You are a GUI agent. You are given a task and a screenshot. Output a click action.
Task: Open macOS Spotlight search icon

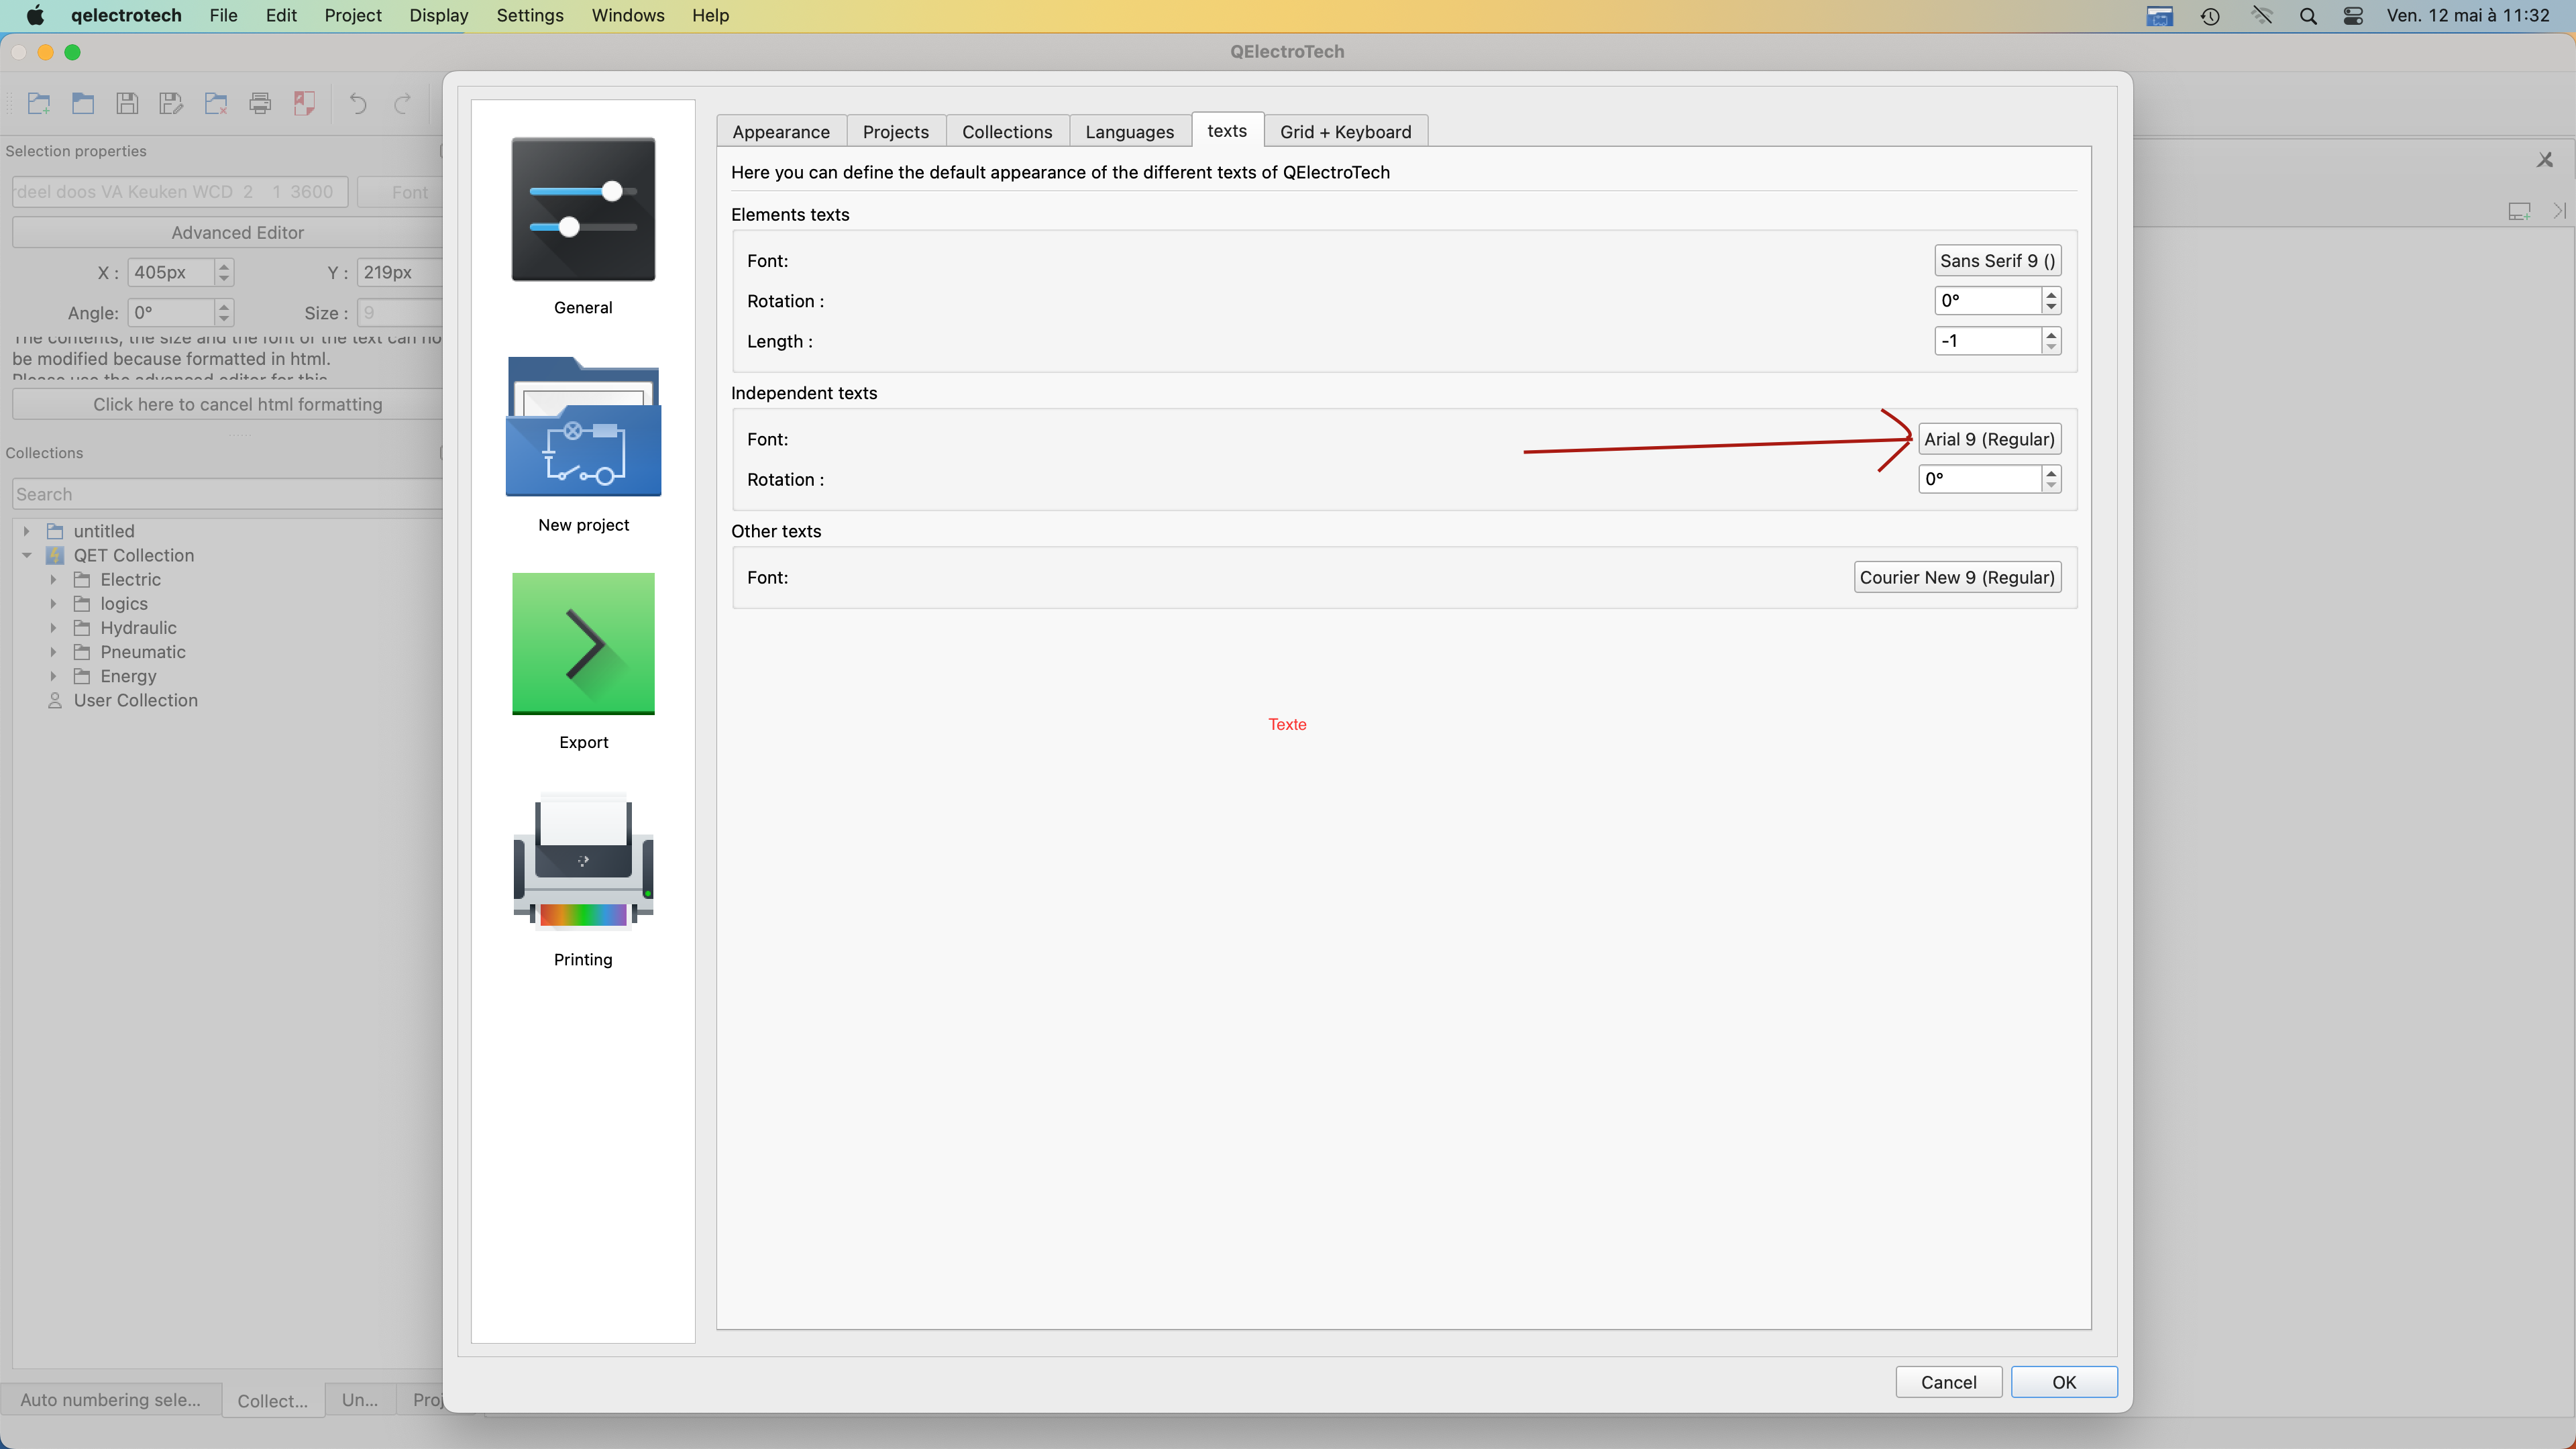[2308, 16]
